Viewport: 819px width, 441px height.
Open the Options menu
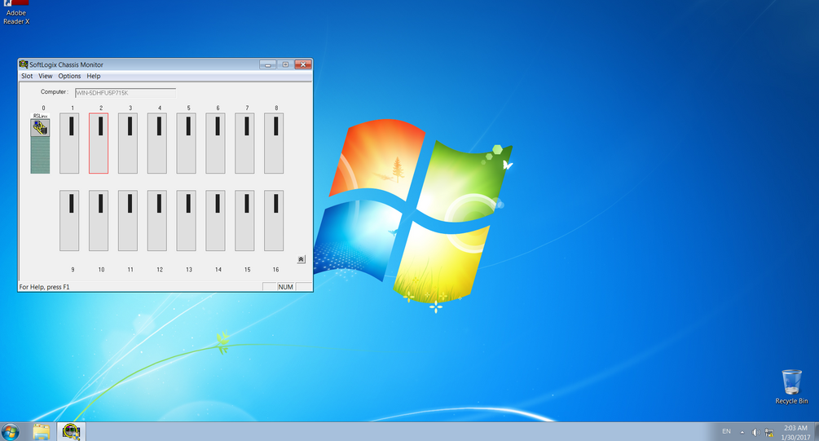[x=69, y=76]
